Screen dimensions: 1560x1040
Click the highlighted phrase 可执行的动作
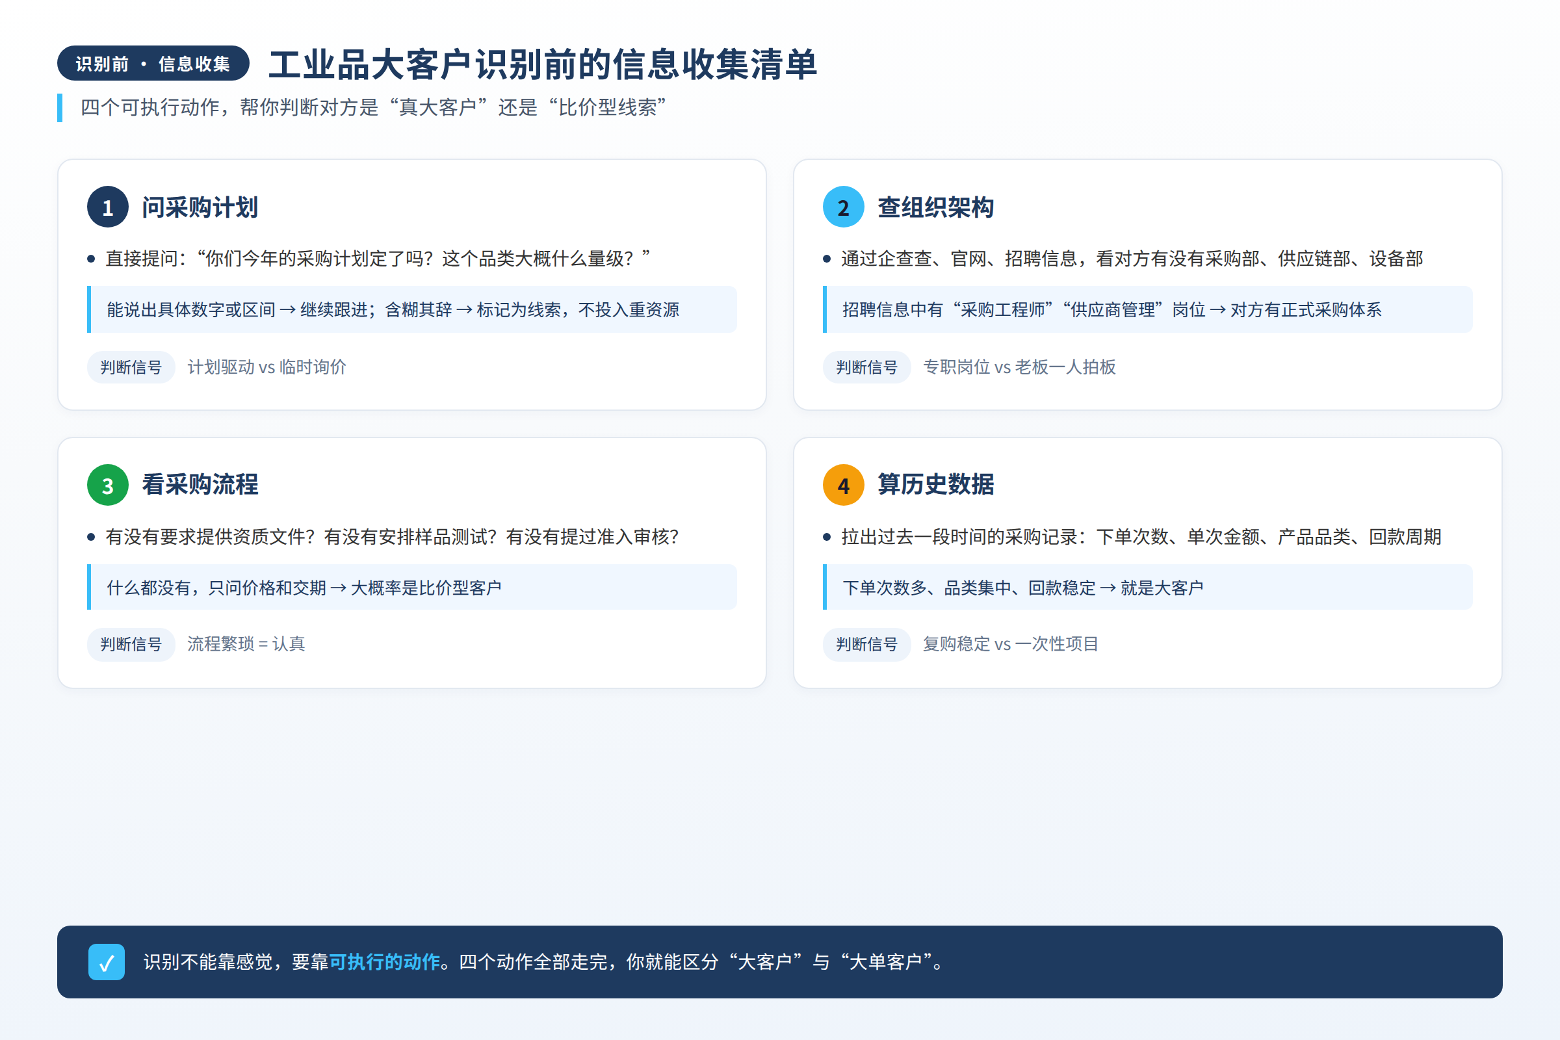click(385, 962)
